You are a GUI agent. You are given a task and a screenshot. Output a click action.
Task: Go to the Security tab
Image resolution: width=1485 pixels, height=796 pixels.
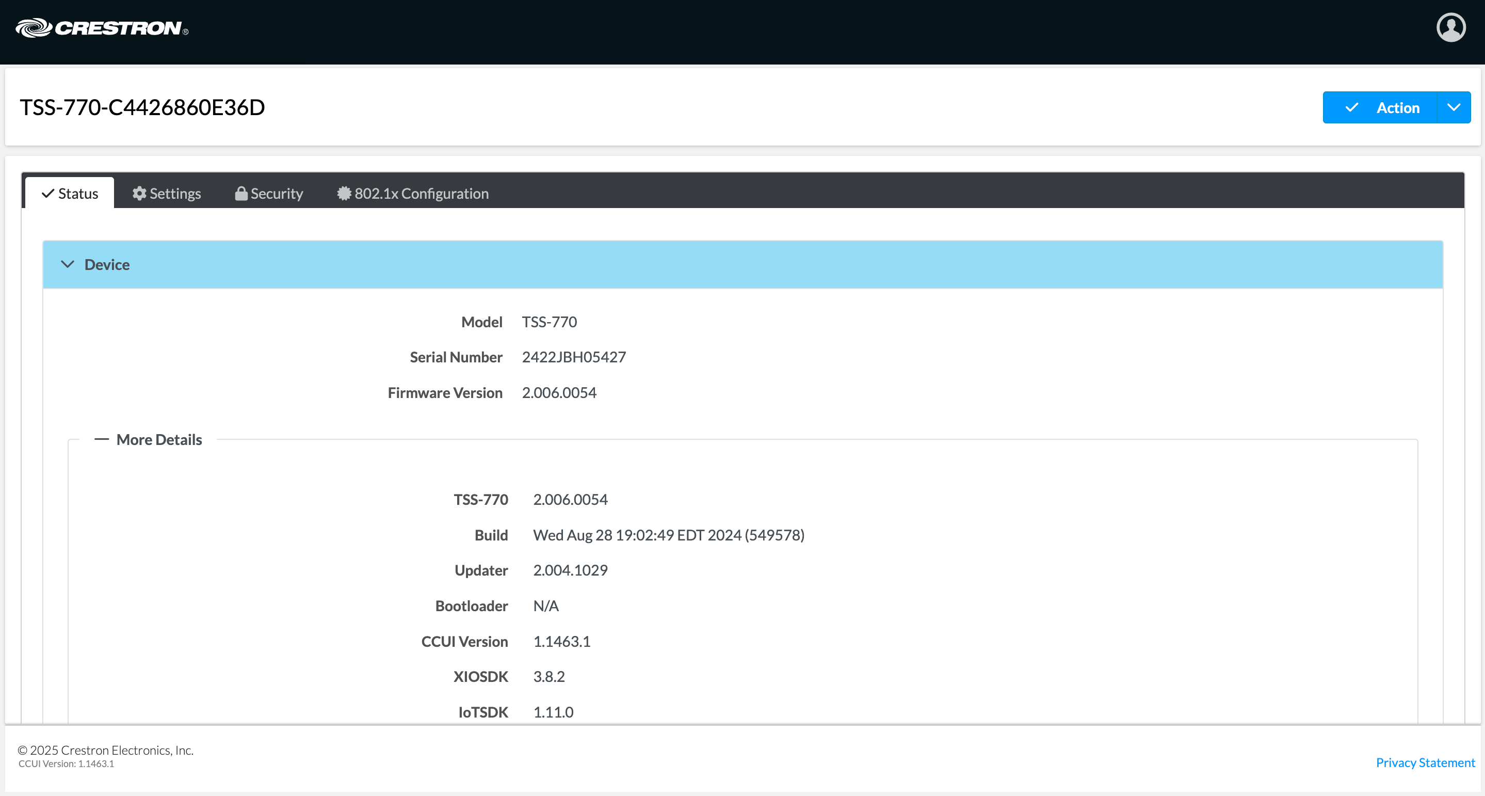[x=269, y=193]
